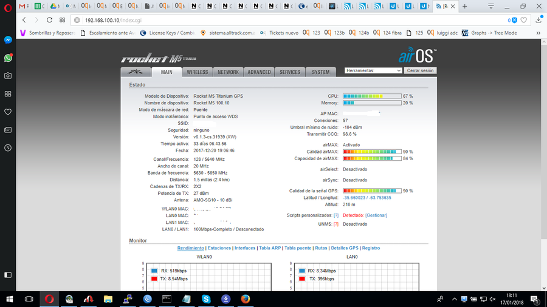
Task: Switch to the Gmail browser tab
Action: [24, 6]
